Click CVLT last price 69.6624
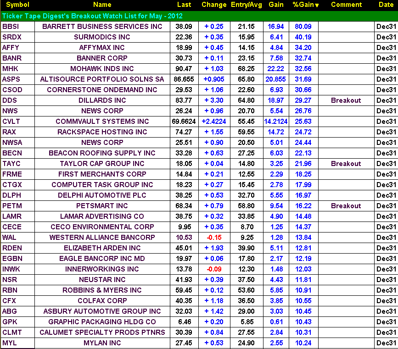This screenshot has width=398, height=349. point(184,121)
